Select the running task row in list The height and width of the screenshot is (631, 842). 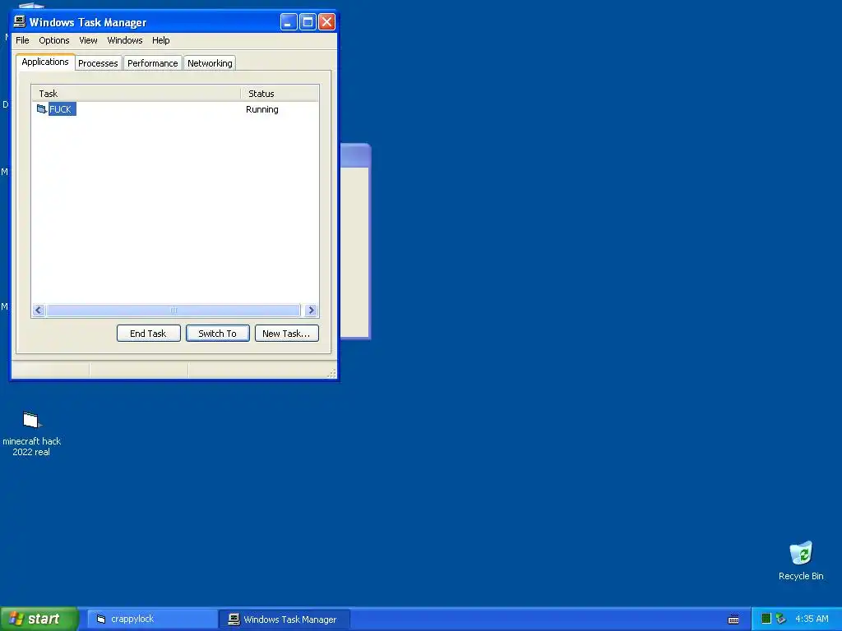click(175, 109)
